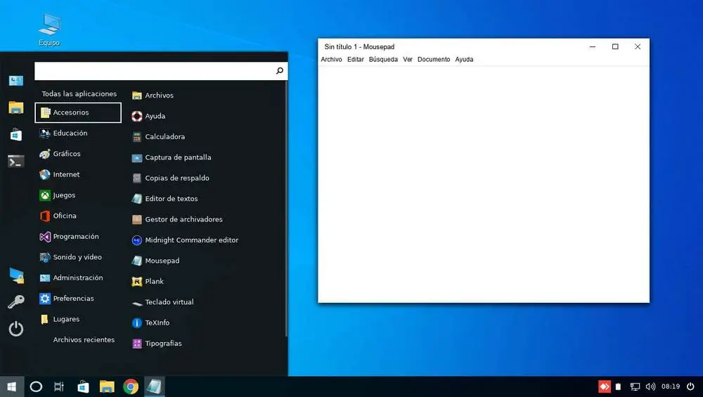Viewport: 703px width, 397px height.
Task: Click the clipboard tray icon
Action: click(x=618, y=386)
